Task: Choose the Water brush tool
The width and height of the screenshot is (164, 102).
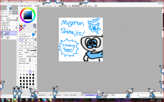Action: (21, 46)
